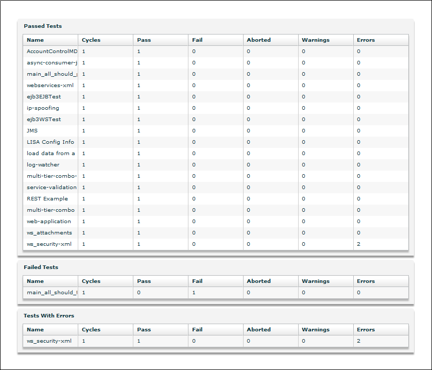
Task: View the JMS test details
Action: (x=32, y=130)
